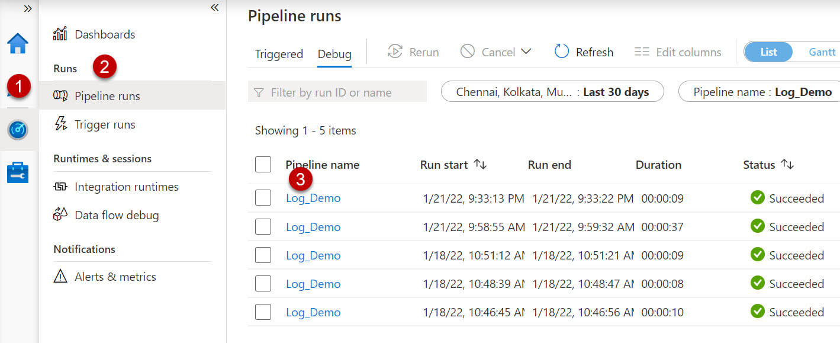Image resolution: width=840 pixels, height=343 pixels.
Task: Click the Refresh icon
Action: (561, 52)
